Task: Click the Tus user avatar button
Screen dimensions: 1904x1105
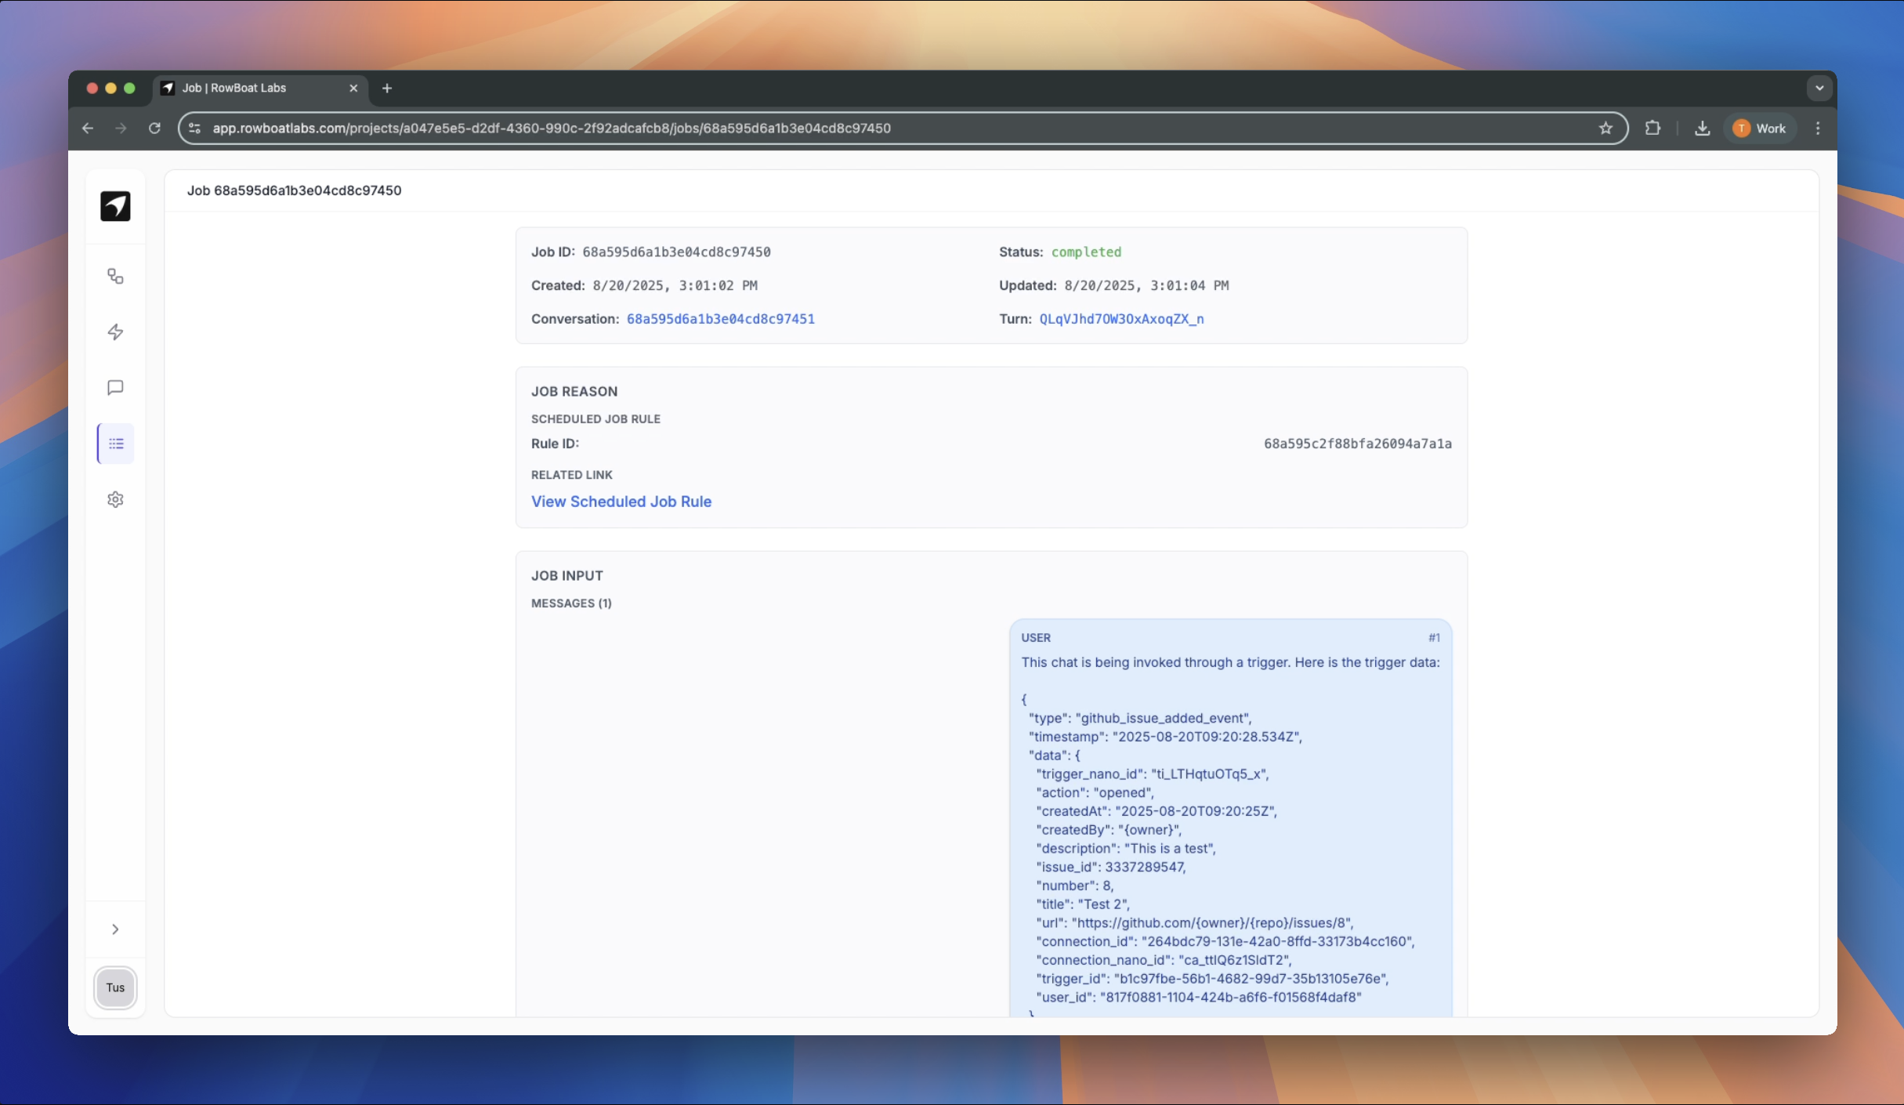Action: [115, 987]
